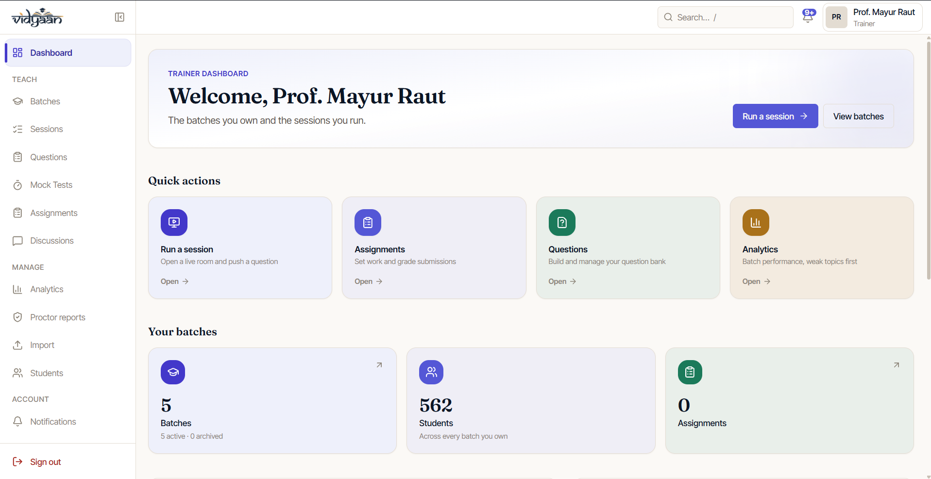
Task: Follow the Open link under Analytics card
Action: (756, 281)
